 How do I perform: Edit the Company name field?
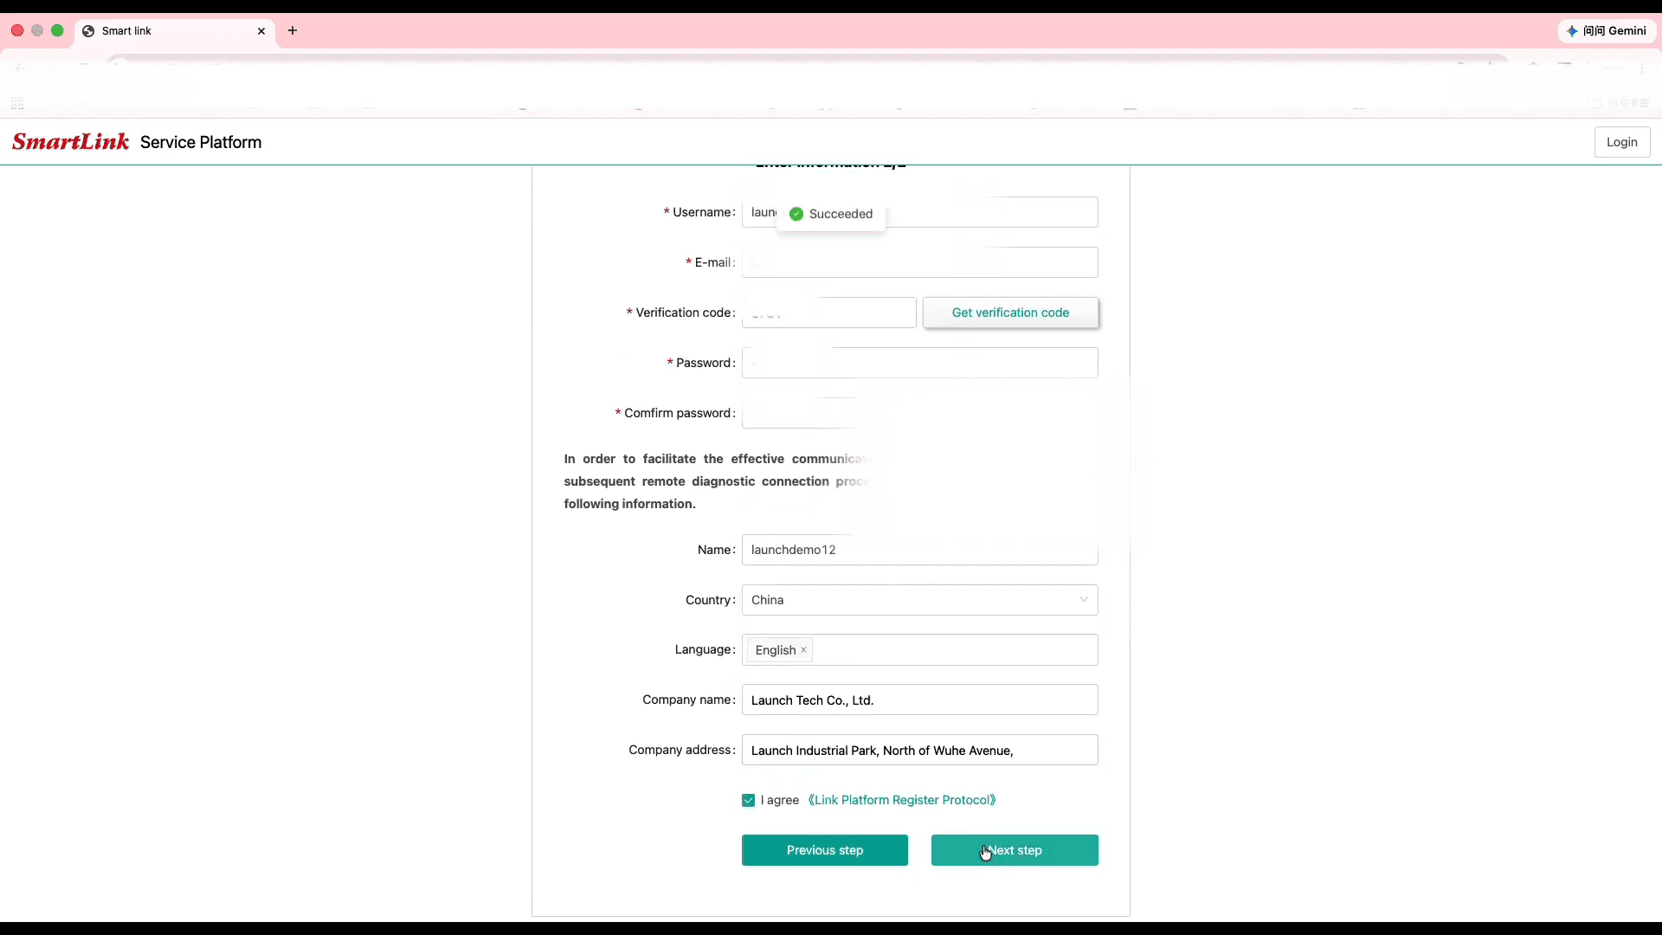coord(919,700)
